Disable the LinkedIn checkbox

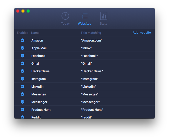[x=22, y=86]
